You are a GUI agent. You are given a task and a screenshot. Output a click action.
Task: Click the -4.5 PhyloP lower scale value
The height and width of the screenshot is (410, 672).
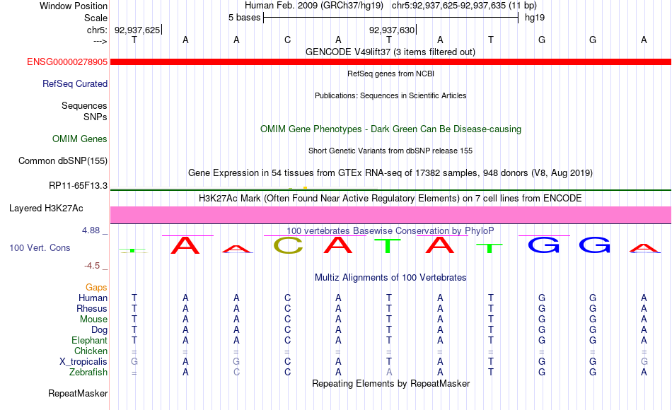(92, 266)
